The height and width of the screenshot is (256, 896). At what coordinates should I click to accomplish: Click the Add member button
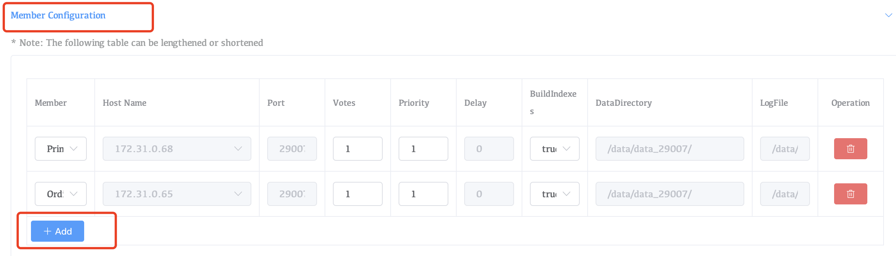[x=57, y=231]
